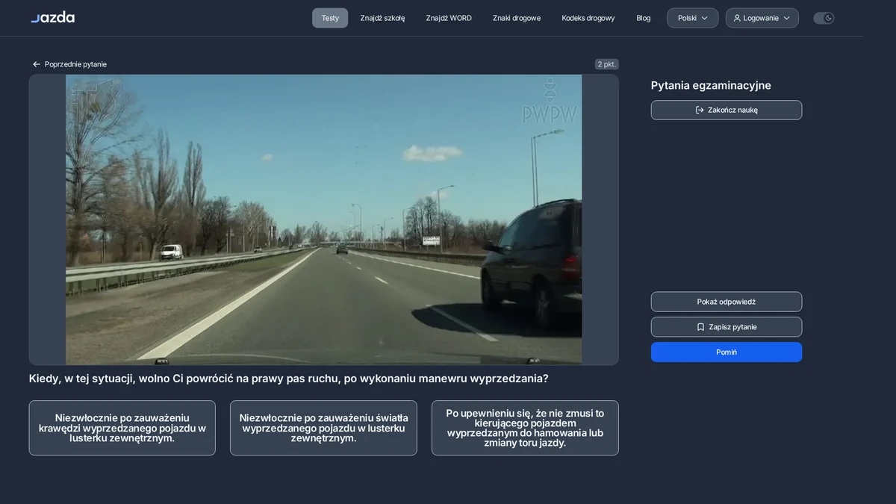Viewport: 896px width, 504px height.
Task: Open the Testy tab
Action: [x=330, y=18]
